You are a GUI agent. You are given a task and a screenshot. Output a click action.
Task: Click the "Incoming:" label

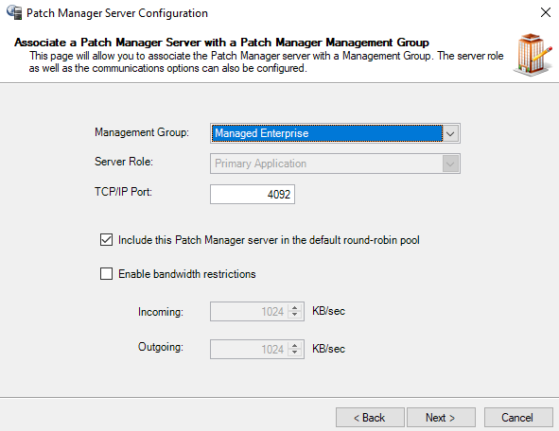[x=161, y=312]
